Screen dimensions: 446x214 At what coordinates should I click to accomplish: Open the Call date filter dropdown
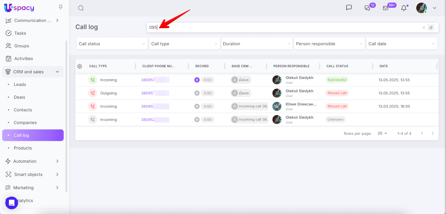pos(401,44)
